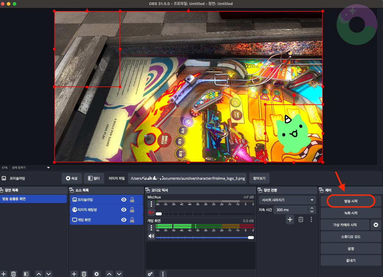Viewport: 383px width, 277px height.
Task: Select the 방송 송출용 화면 scene
Action: (33, 199)
